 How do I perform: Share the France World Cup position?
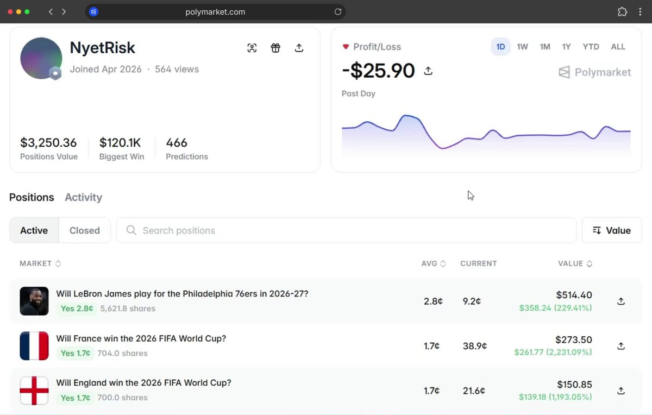[x=621, y=346]
